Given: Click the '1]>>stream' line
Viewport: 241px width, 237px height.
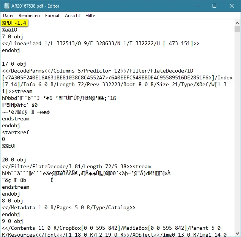Looking at the screenshot, I should click(x=17, y=92).
